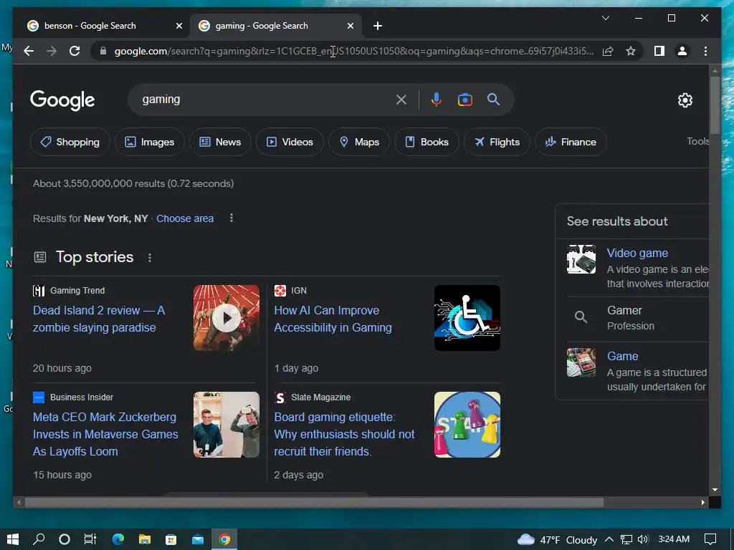734x550 pixels.
Task: Close the benson search tab
Action: pyautogui.click(x=178, y=26)
